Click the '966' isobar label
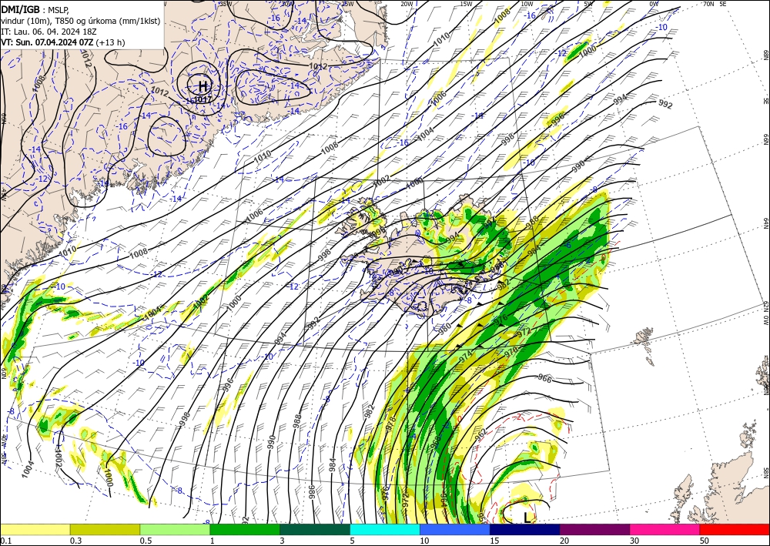The height and width of the screenshot is (546, 770). click(544, 378)
